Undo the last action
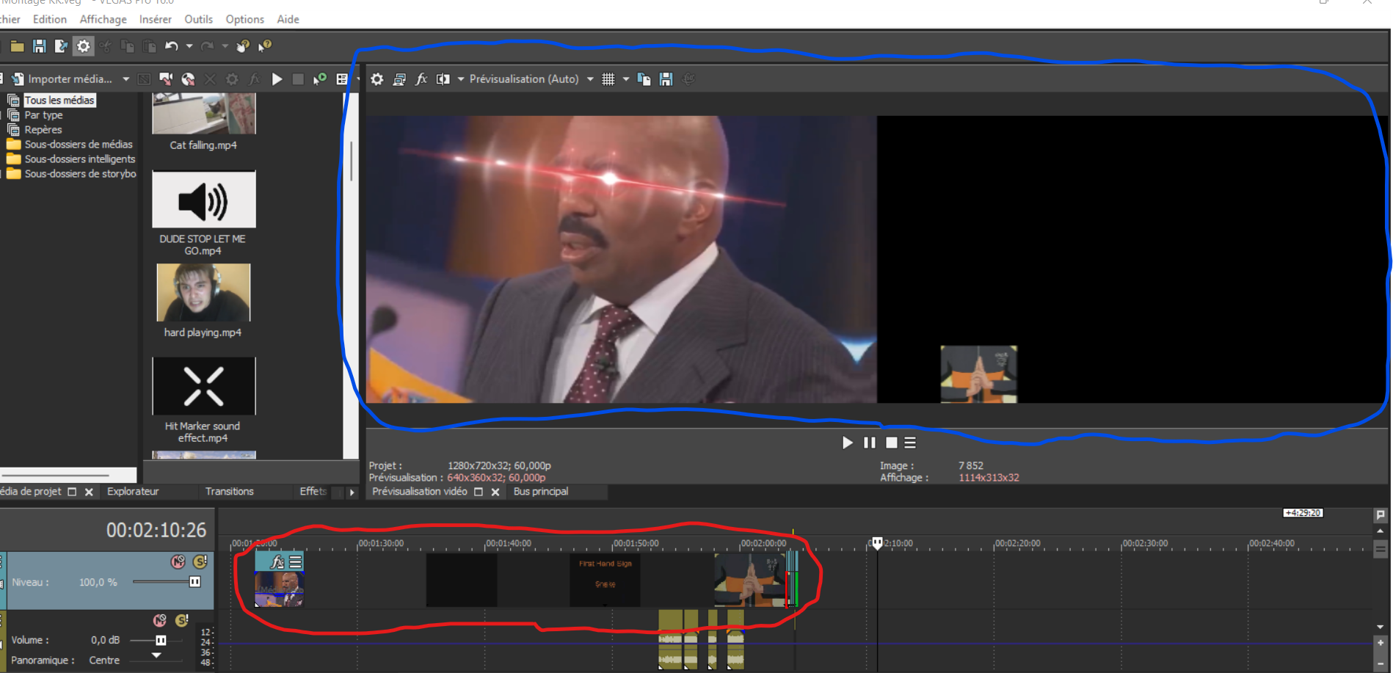The height and width of the screenshot is (673, 1393). point(172,46)
